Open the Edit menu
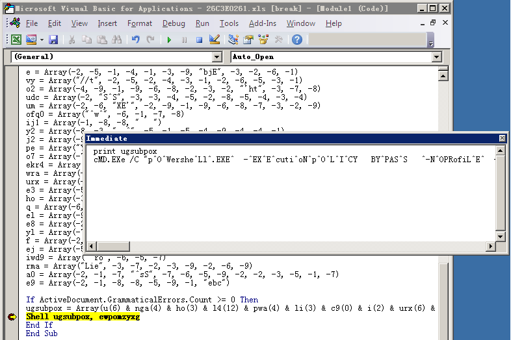This screenshot has width=511, height=340. [55, 23]
